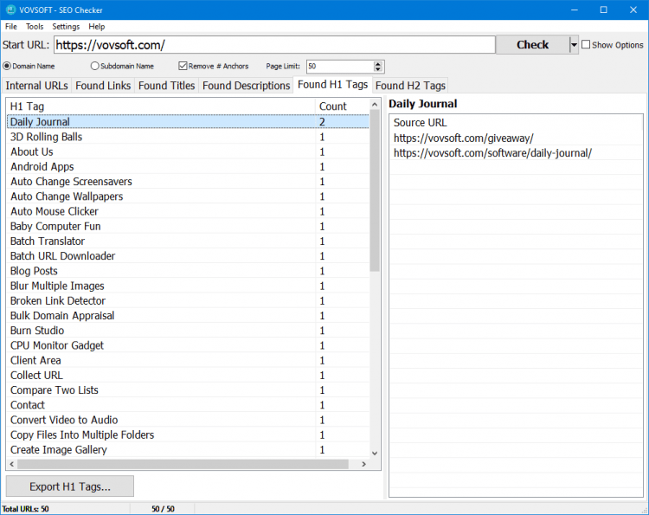Sort by the H1 Tag column header
Viewport: 649px width, 515px height.
[161, 106]
